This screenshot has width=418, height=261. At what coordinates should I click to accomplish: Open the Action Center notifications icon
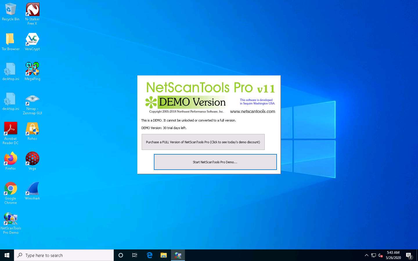click(409, 255)
